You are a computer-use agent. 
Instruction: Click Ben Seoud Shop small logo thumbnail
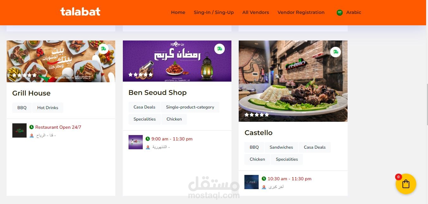tap(135, 142)
